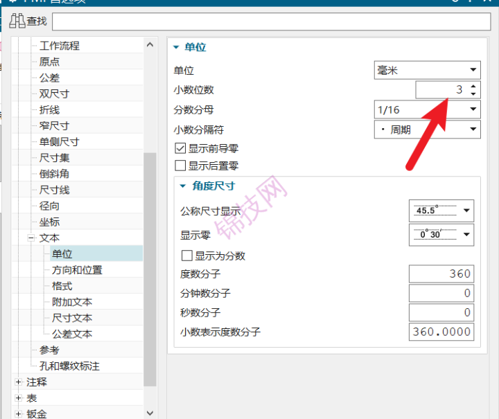The height and width of the screenshot is (419, 499).
Task: Select 尺寸文本 tree item
Action: point(72,318)
